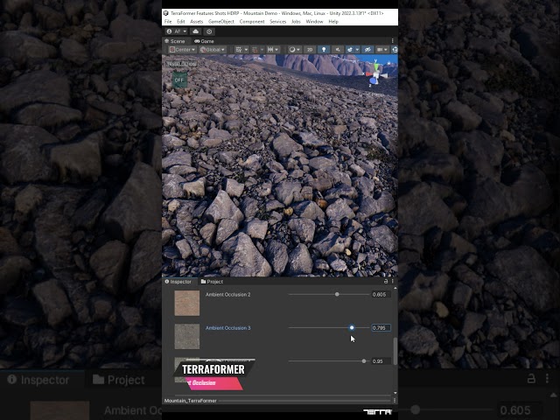Click Ambient Occlusion 2 slider handle
560x420 pixels.
337,294
